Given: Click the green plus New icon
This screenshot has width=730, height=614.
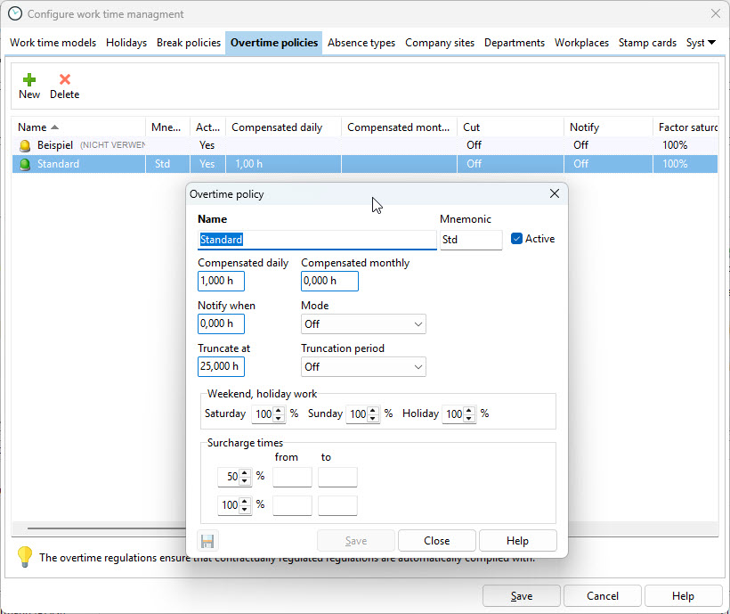Looking at the screenshot, I should coord(29,79).
